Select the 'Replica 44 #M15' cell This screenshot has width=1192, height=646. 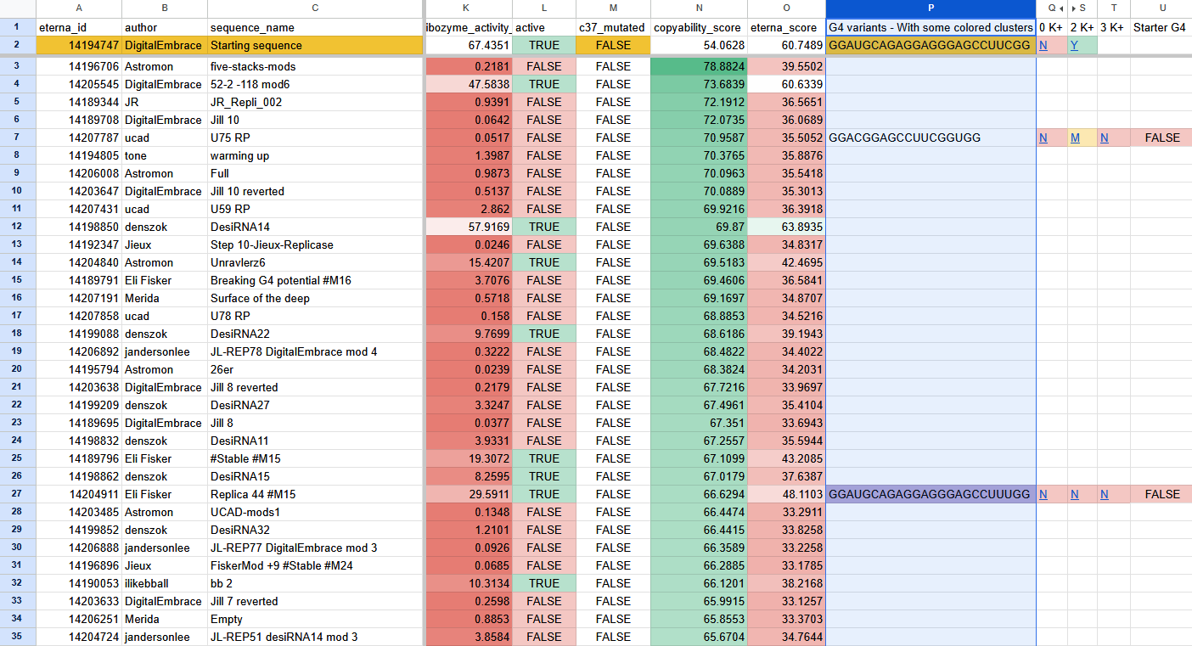coord(315,494)
